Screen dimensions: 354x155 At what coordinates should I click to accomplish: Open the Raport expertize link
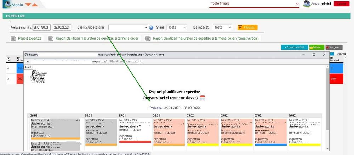pyautogui.click(x=30, y=38)
